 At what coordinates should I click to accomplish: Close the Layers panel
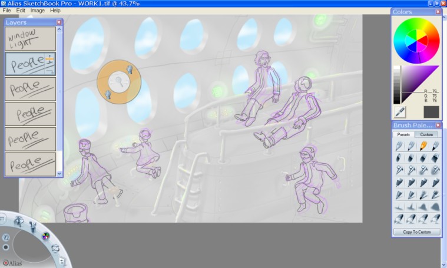(59, 22)
